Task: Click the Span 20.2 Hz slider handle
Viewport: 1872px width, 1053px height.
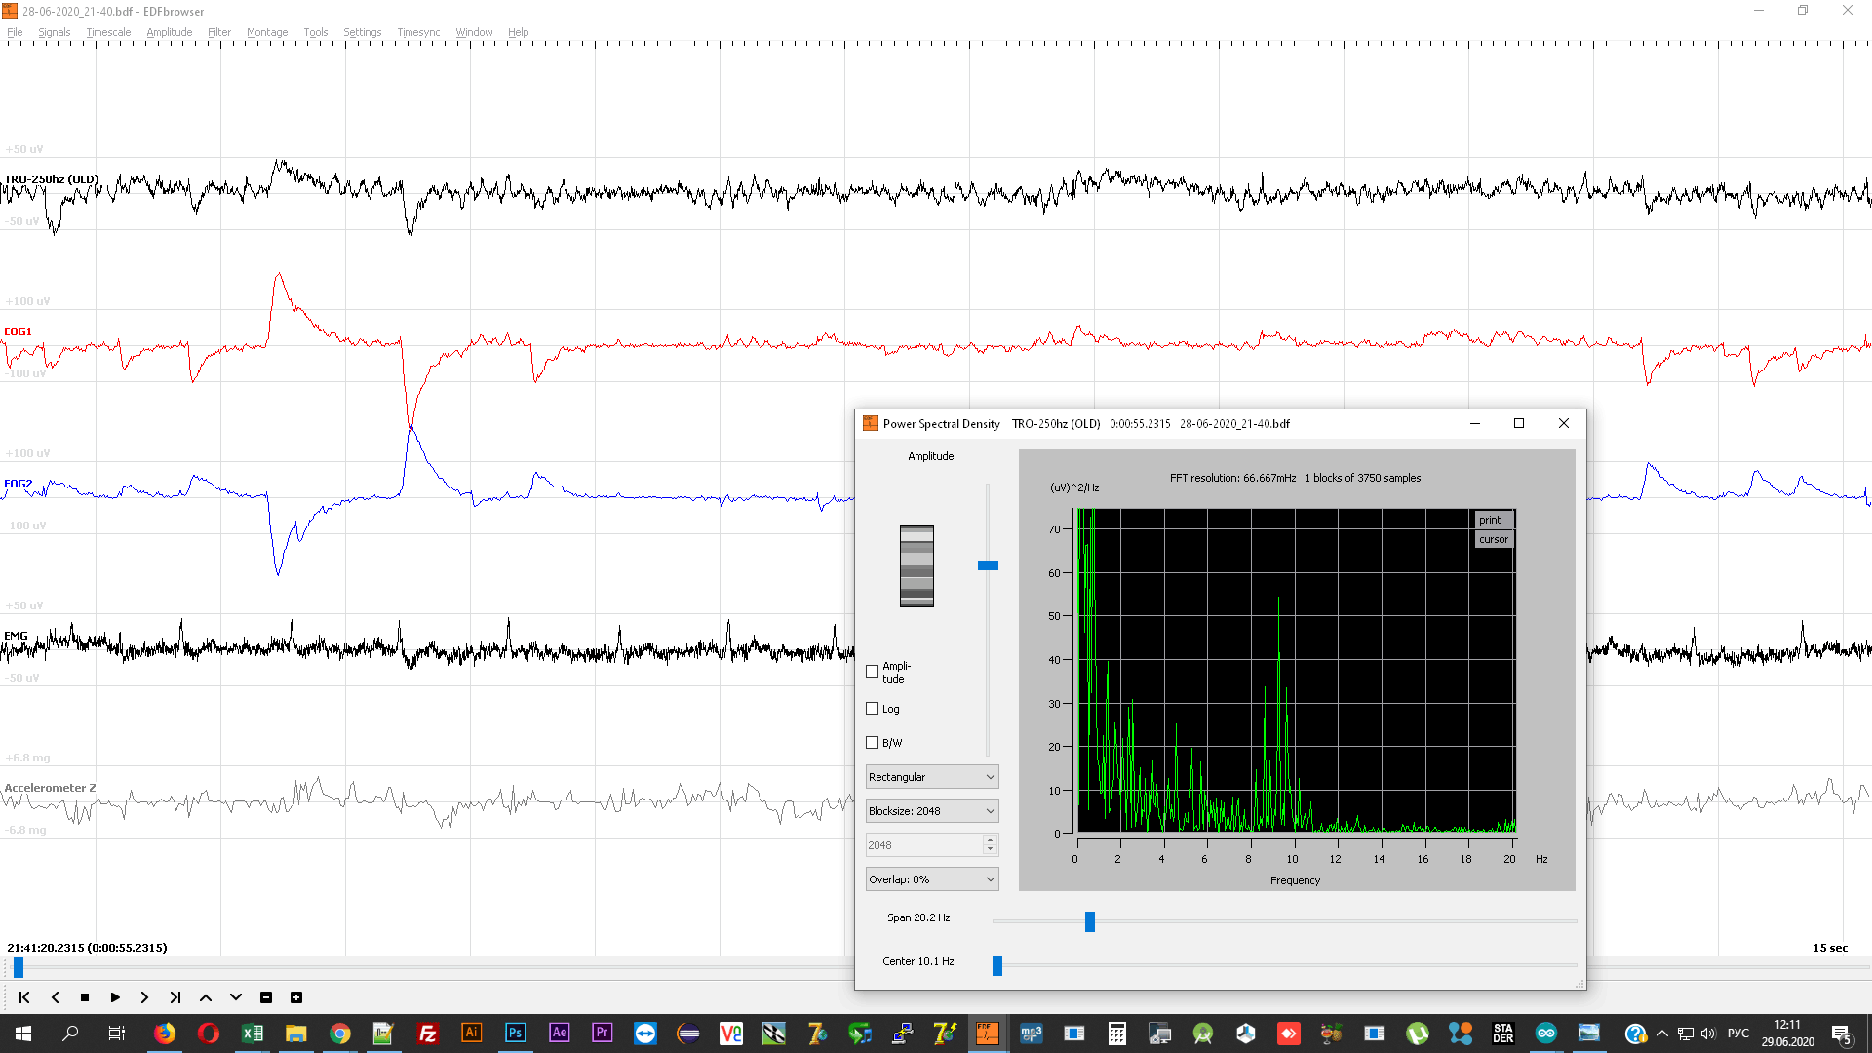Action: pos(1090,921)
